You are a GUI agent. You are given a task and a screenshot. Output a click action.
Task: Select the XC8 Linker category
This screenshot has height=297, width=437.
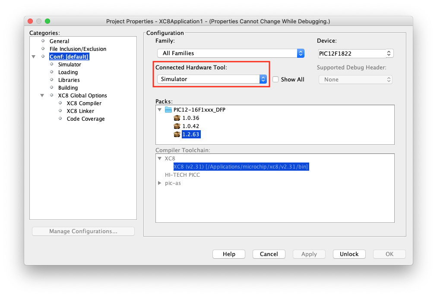point(80,111)
